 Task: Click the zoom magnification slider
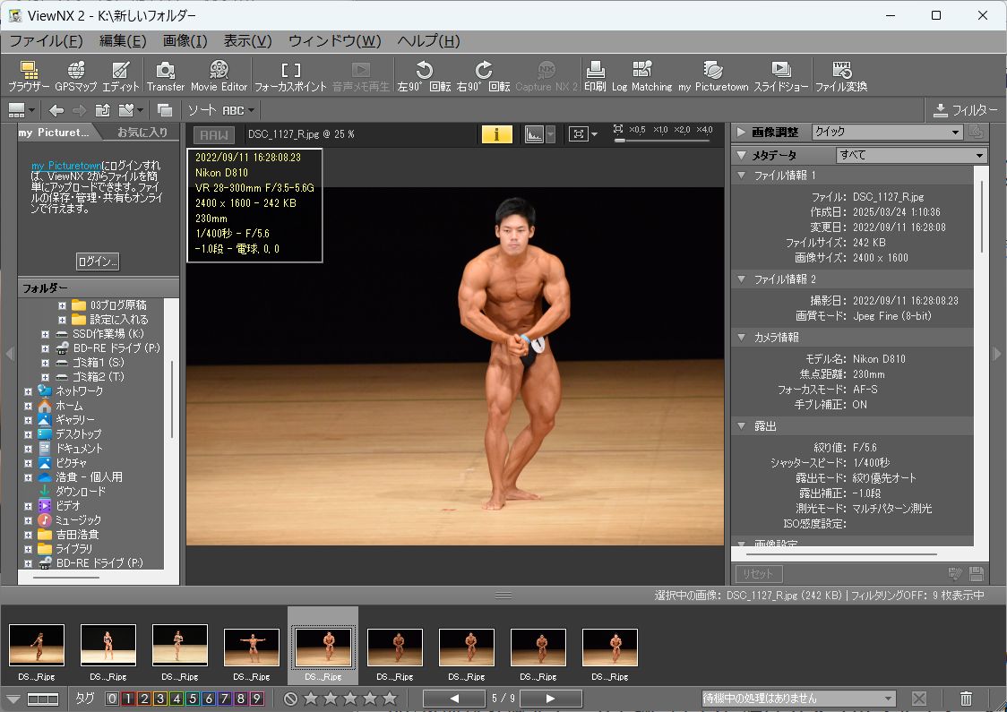(x=663, y=140)
